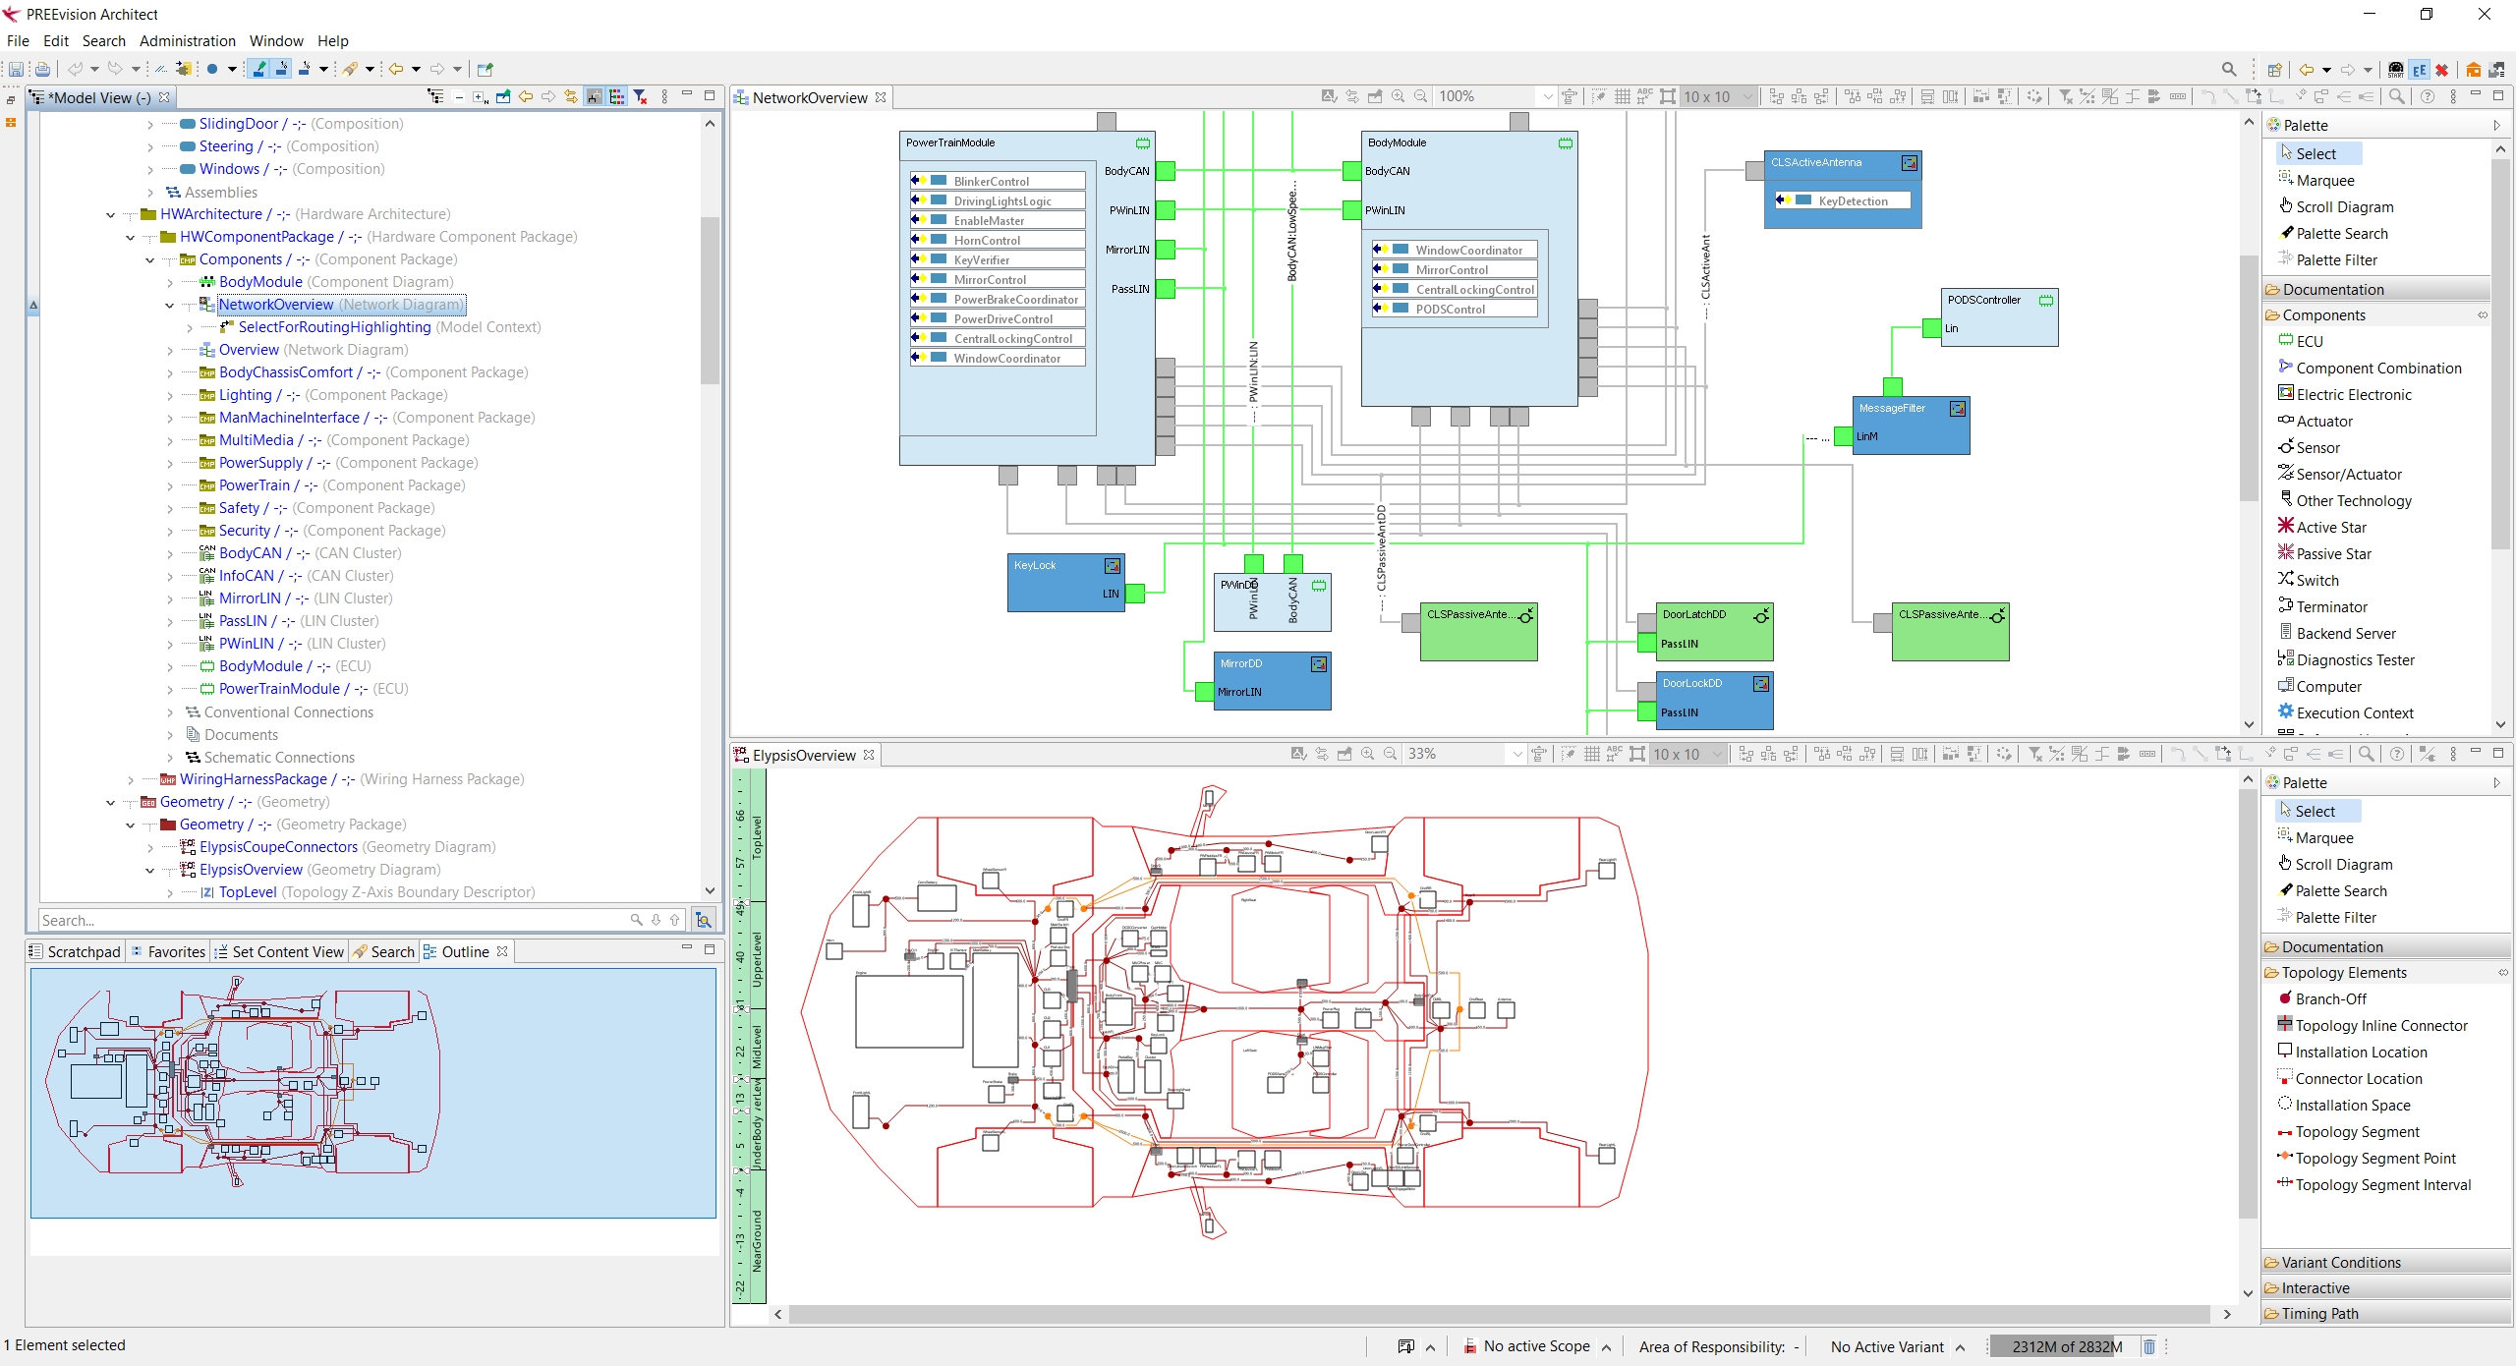Expand the WiringHarnessPackage tree node
2516x1366 pixels.
[131, 779]
